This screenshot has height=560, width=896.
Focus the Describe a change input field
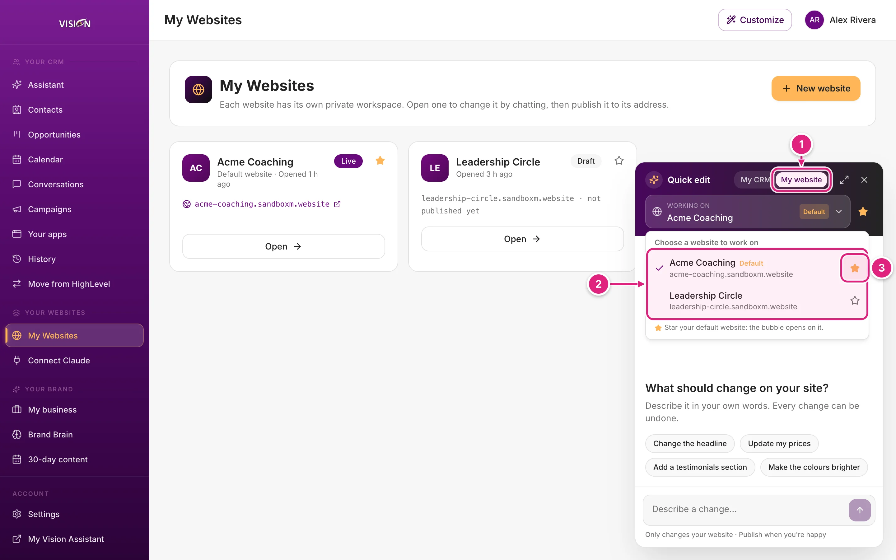(x=746, y=509)
